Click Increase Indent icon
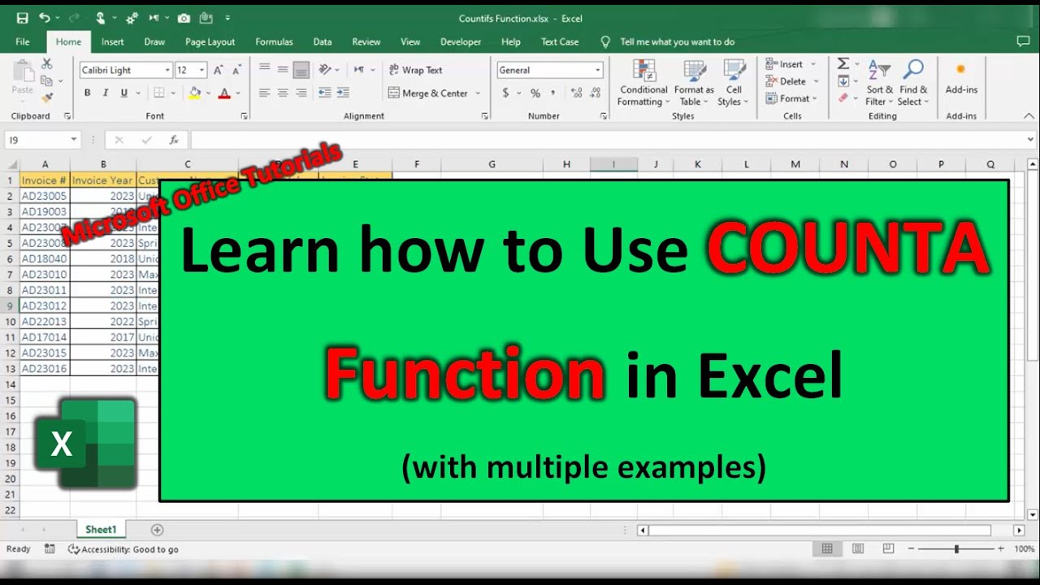Viewport: 1040px width, 585px height. [x=343, y=93]
